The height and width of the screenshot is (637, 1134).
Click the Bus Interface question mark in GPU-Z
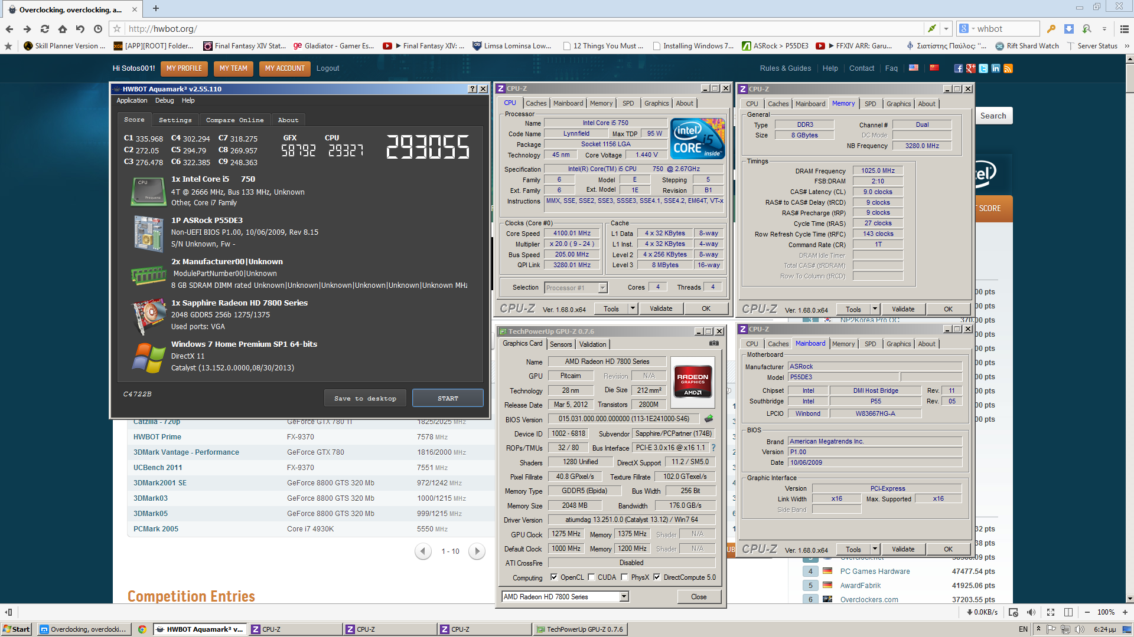click(713, 448)
